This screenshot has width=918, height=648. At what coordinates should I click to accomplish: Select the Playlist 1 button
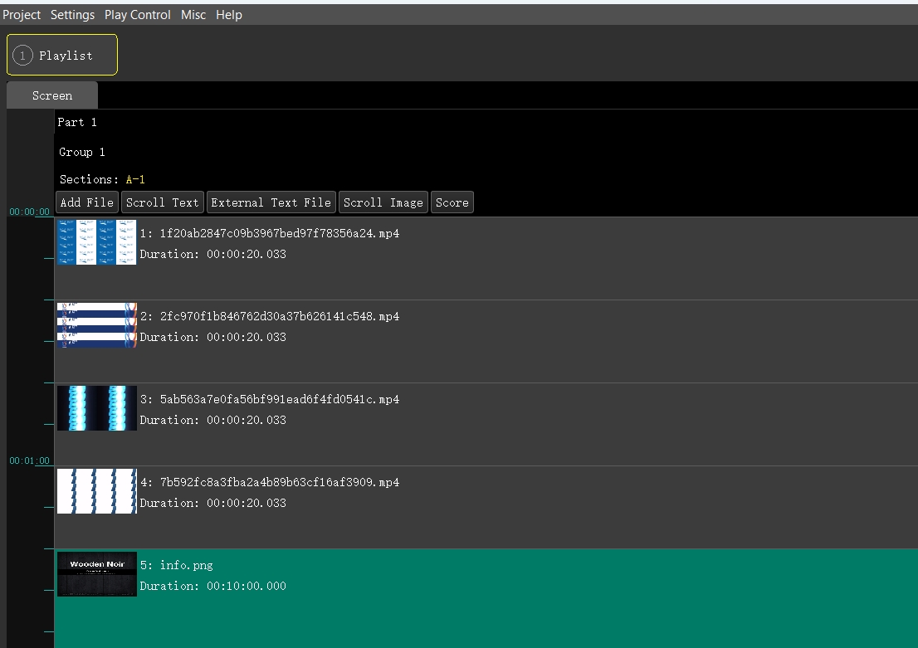[x=62, y=56]
